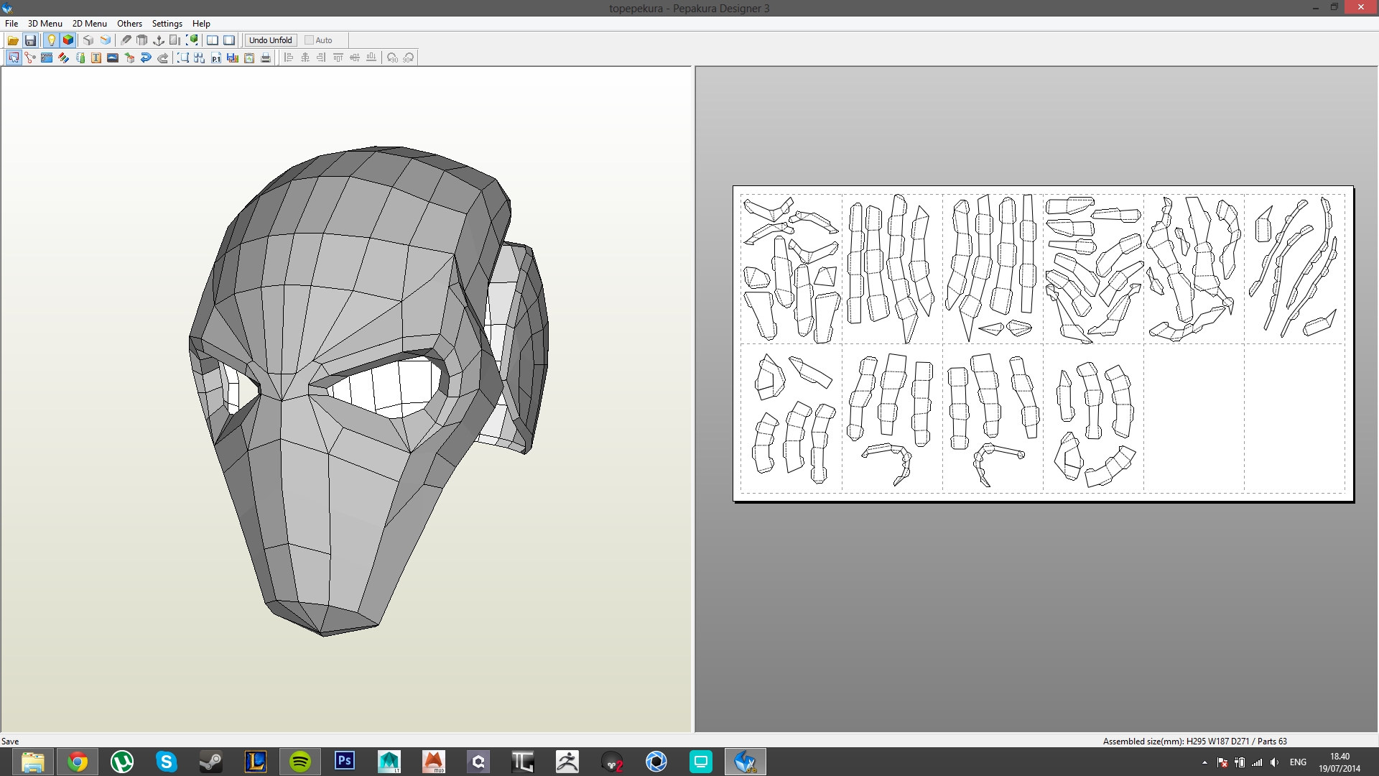
Task: Open the Others menu
Action: (x=130, y=23)
